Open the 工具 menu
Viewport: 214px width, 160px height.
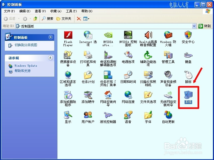(x=71, y=11)
